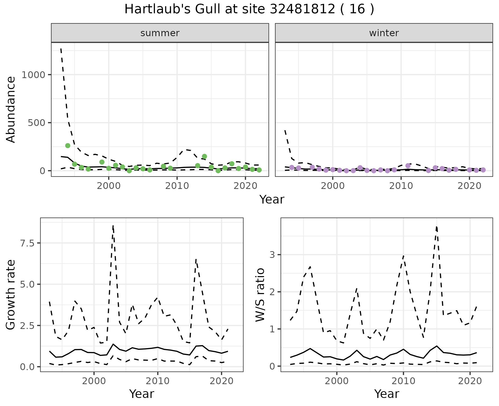Click the 1000 tick on Abundance axis

click(x=33, y=75)
